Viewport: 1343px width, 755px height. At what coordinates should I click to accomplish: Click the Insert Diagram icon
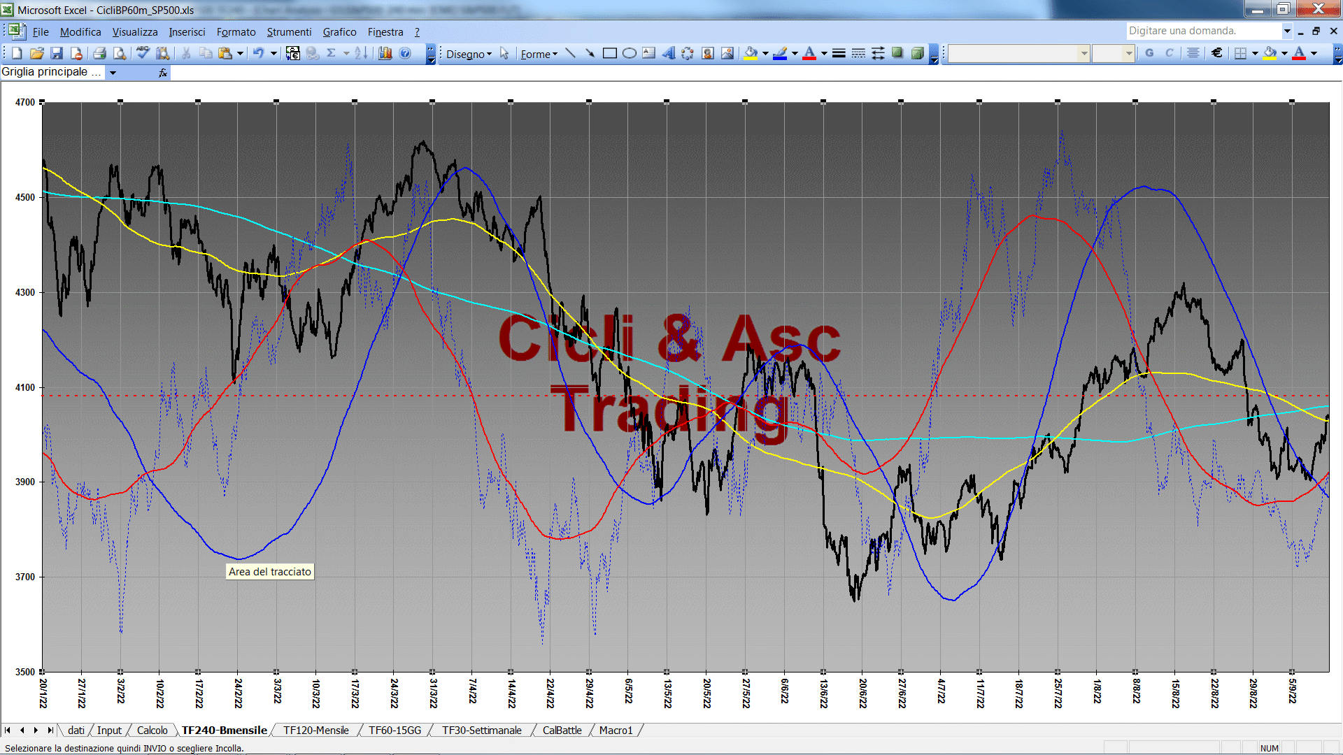pos(688,53)
